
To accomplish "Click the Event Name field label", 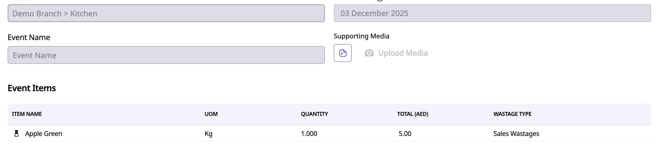I will (29, 37).
